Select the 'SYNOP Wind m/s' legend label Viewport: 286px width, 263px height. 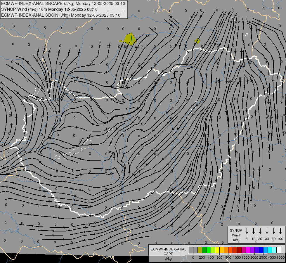coord(236,235)
